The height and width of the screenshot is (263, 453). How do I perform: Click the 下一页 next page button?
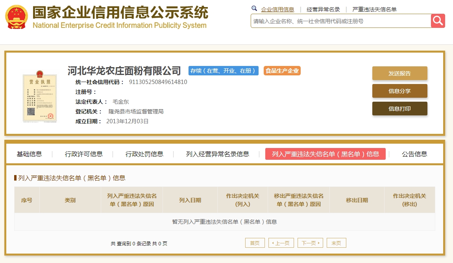pos(310,243)
